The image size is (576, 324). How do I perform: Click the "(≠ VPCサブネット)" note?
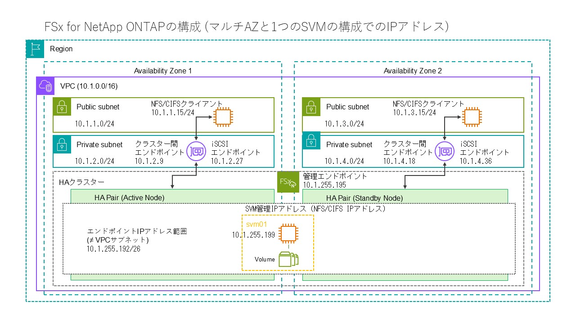118,240
